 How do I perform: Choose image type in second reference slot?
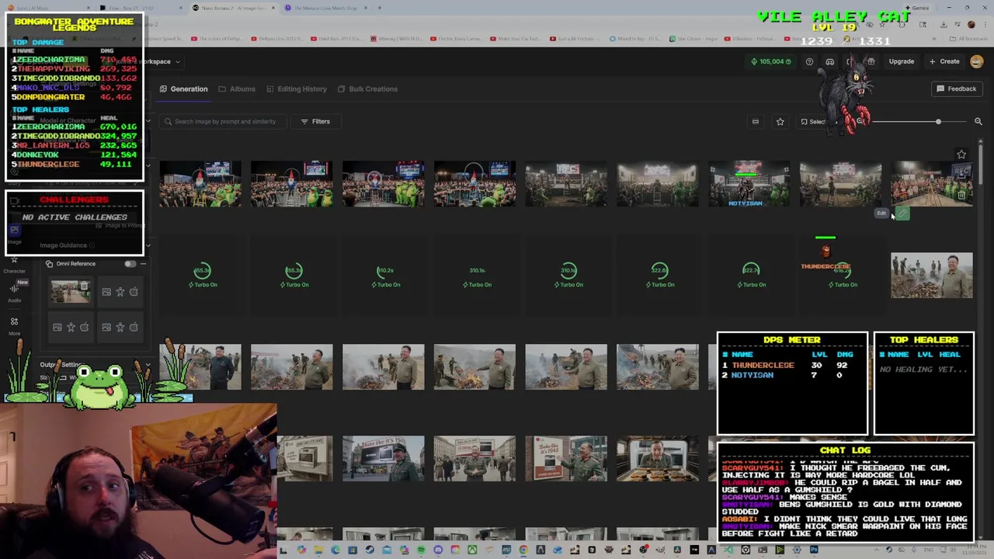coord(106,292)
